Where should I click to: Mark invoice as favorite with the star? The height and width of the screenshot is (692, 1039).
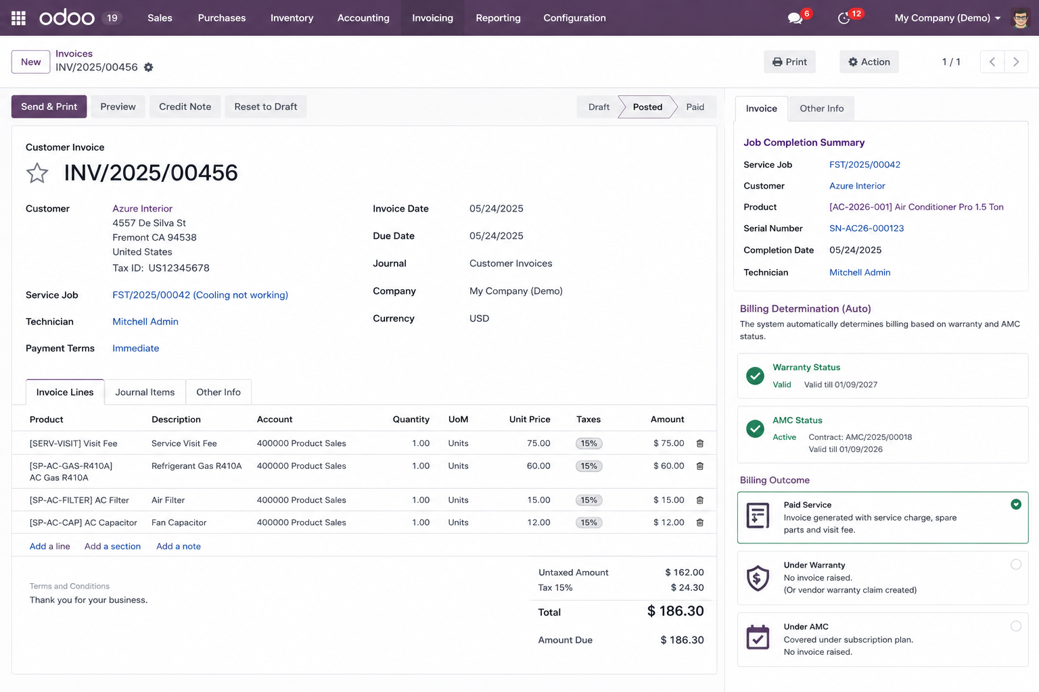pos(37,173)
